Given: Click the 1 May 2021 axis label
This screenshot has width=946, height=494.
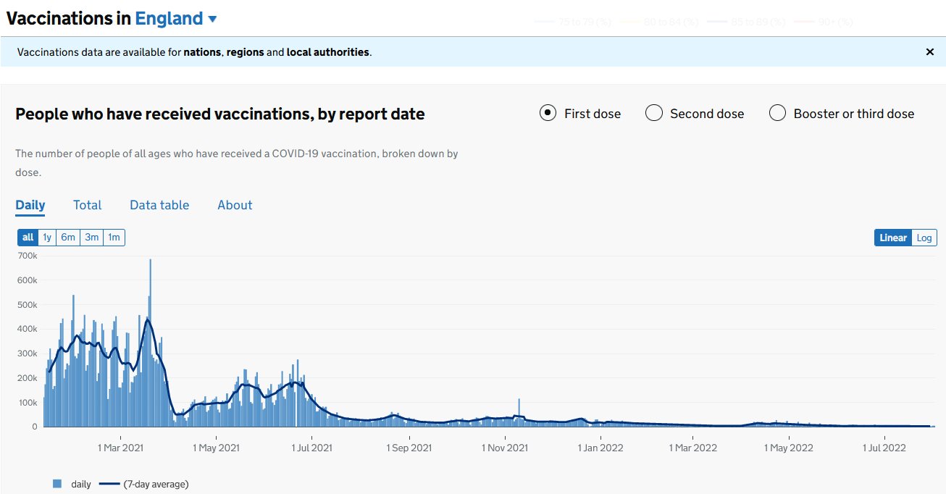Looking at the screenshot, I should click(216, 448).
